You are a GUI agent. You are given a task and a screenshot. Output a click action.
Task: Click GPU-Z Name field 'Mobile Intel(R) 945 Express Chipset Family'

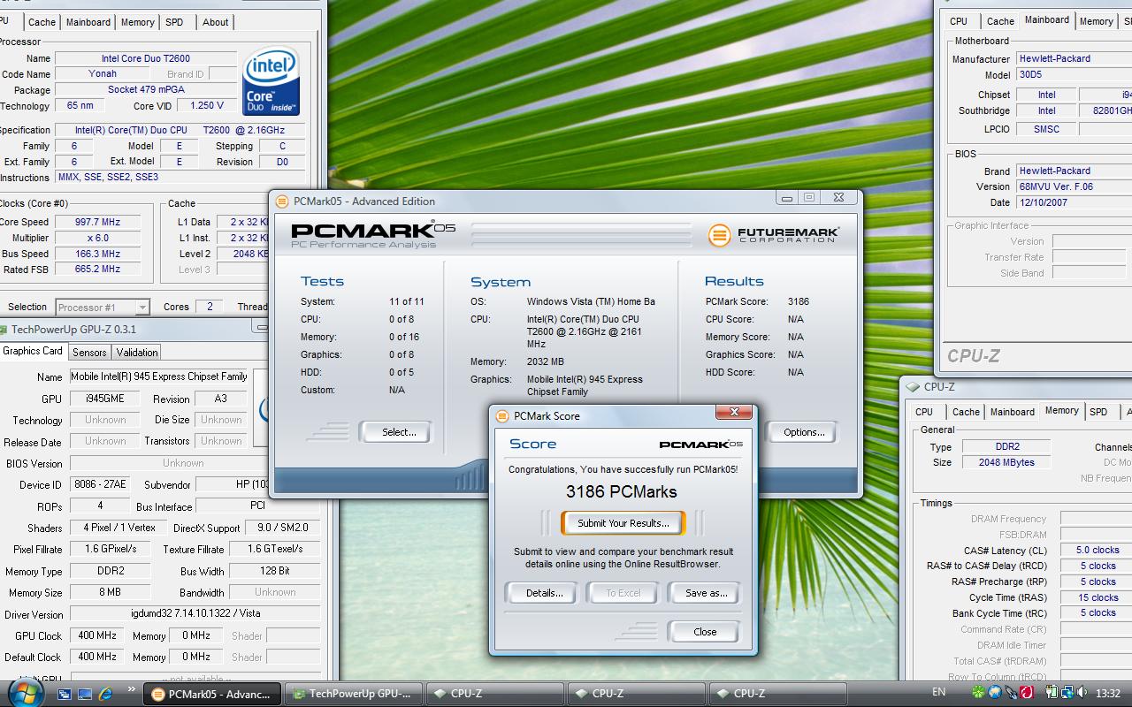(159, 376)
